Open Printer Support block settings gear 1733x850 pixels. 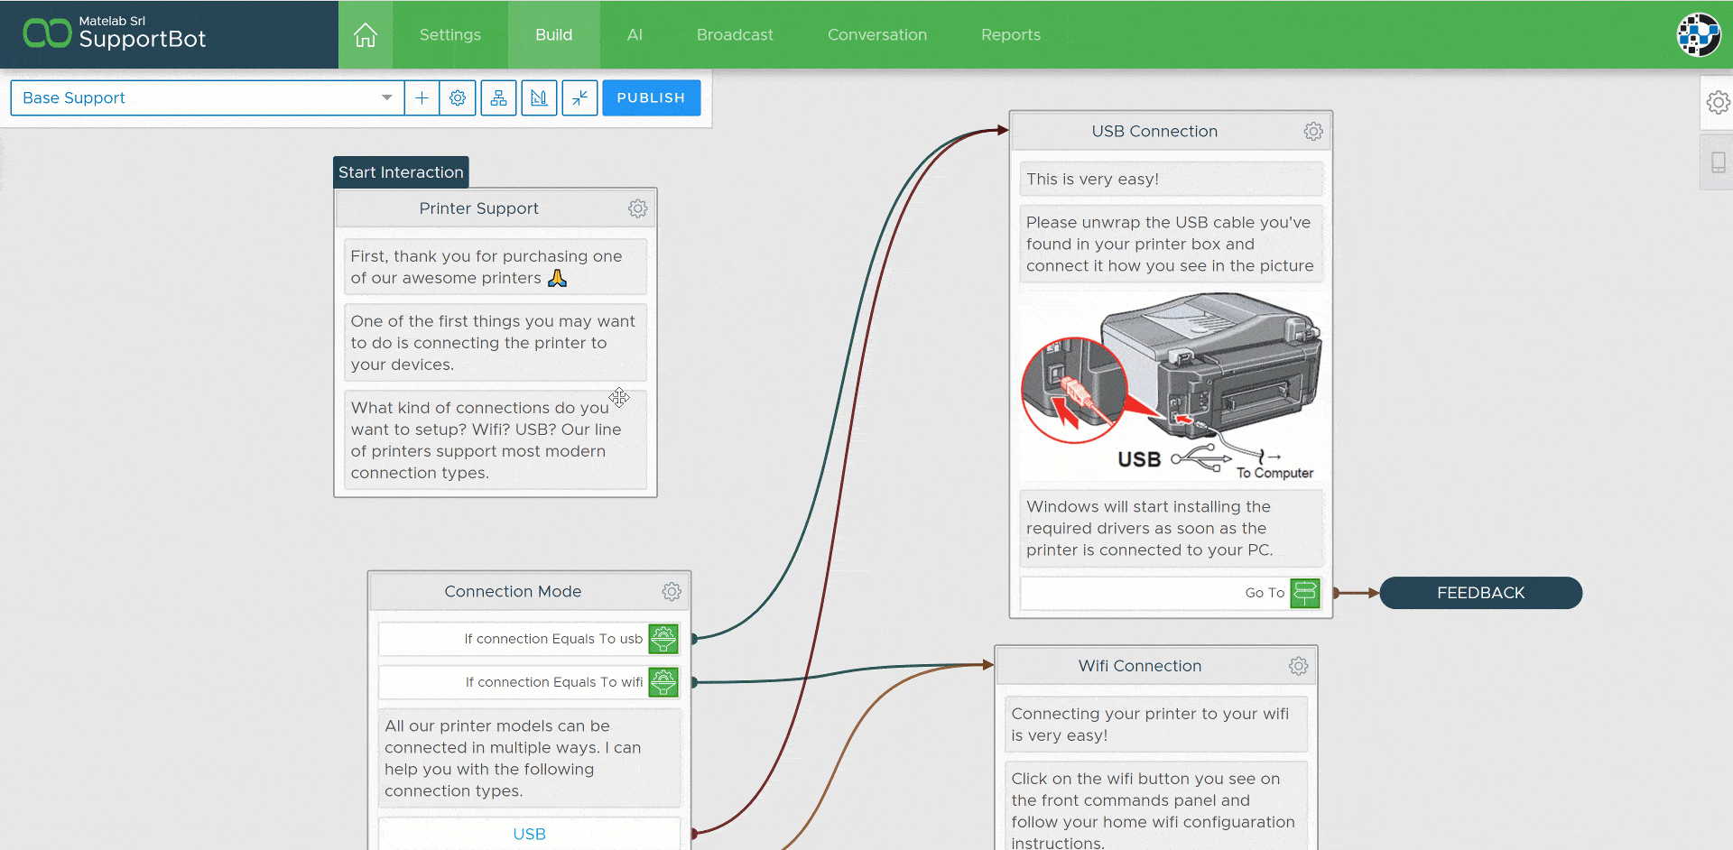(638, 208)
